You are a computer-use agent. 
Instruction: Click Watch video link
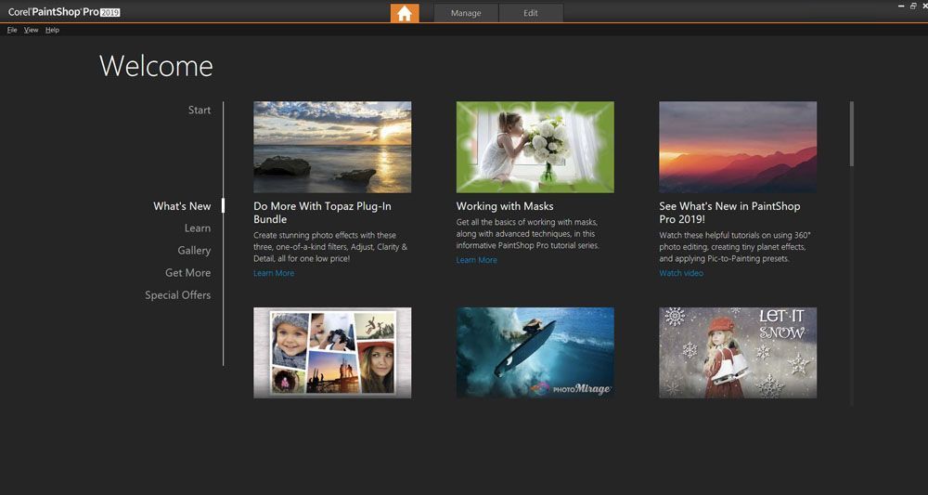click(x=681, y=273)
